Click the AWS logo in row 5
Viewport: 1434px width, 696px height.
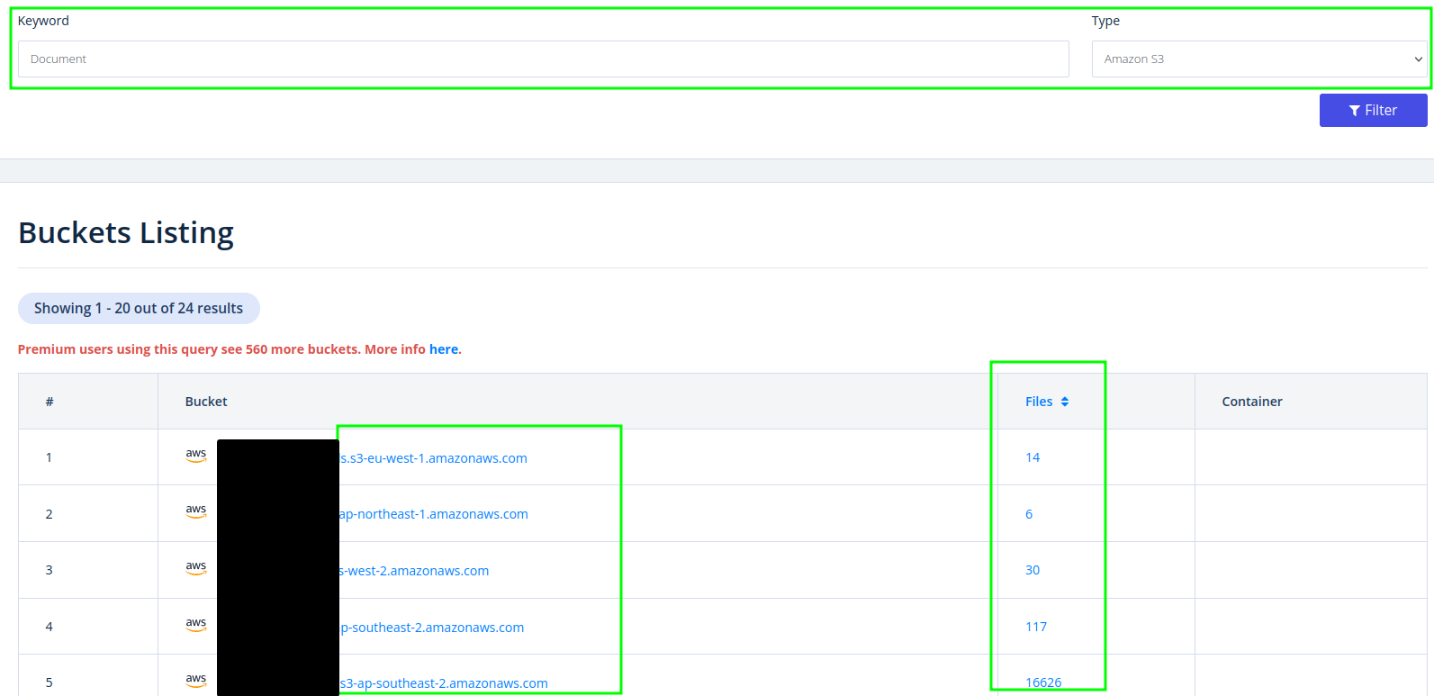(x=196, y=681)
